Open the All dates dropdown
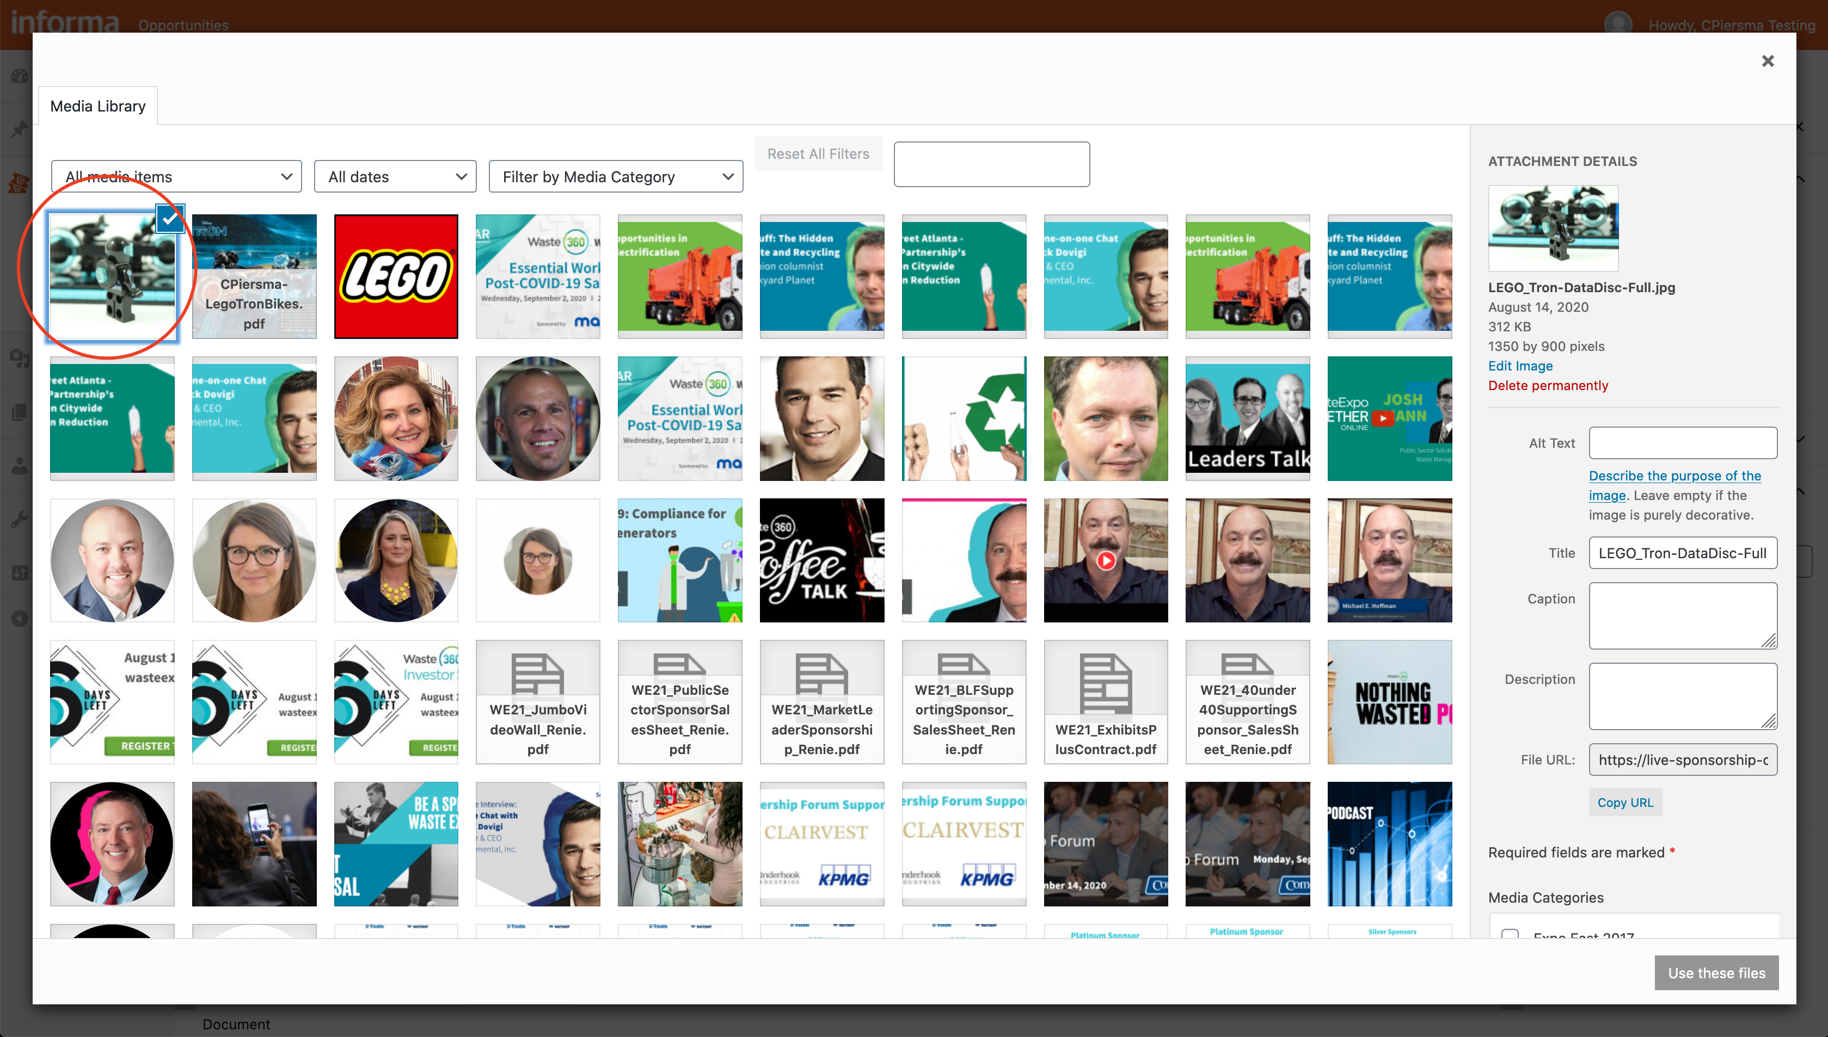 pos(395,176)
